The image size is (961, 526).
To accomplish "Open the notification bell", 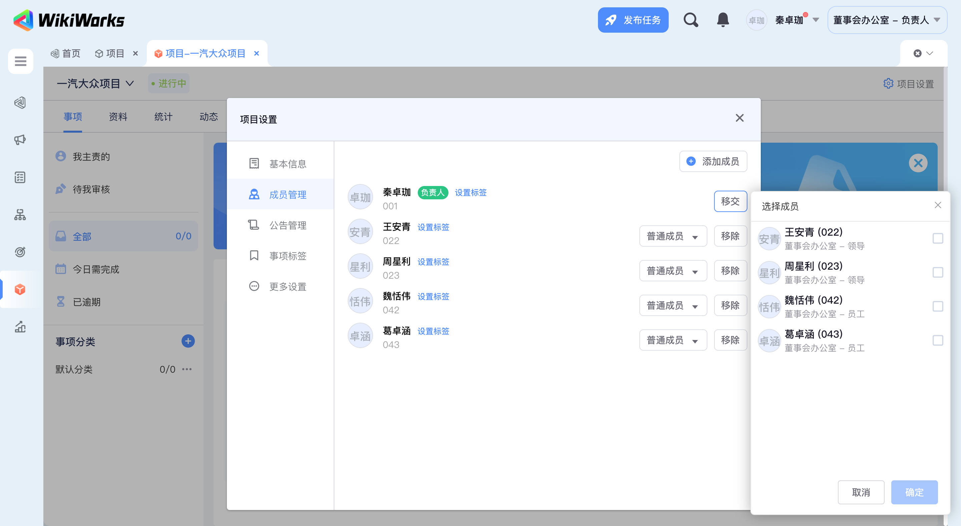I will pyautogui.click(x=723, y=20).
